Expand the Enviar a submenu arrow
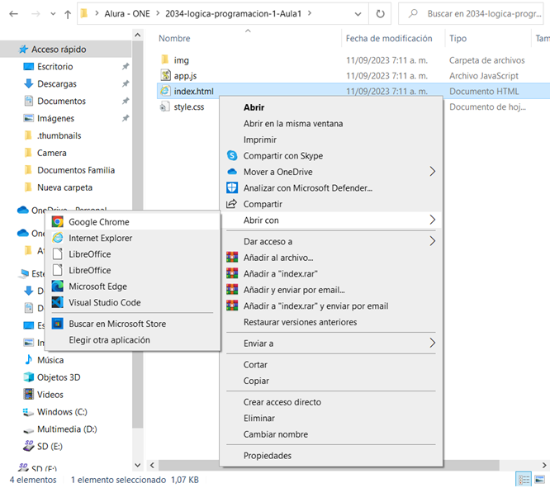The height and width of the screenshot is (488, 550). (432, 343)
